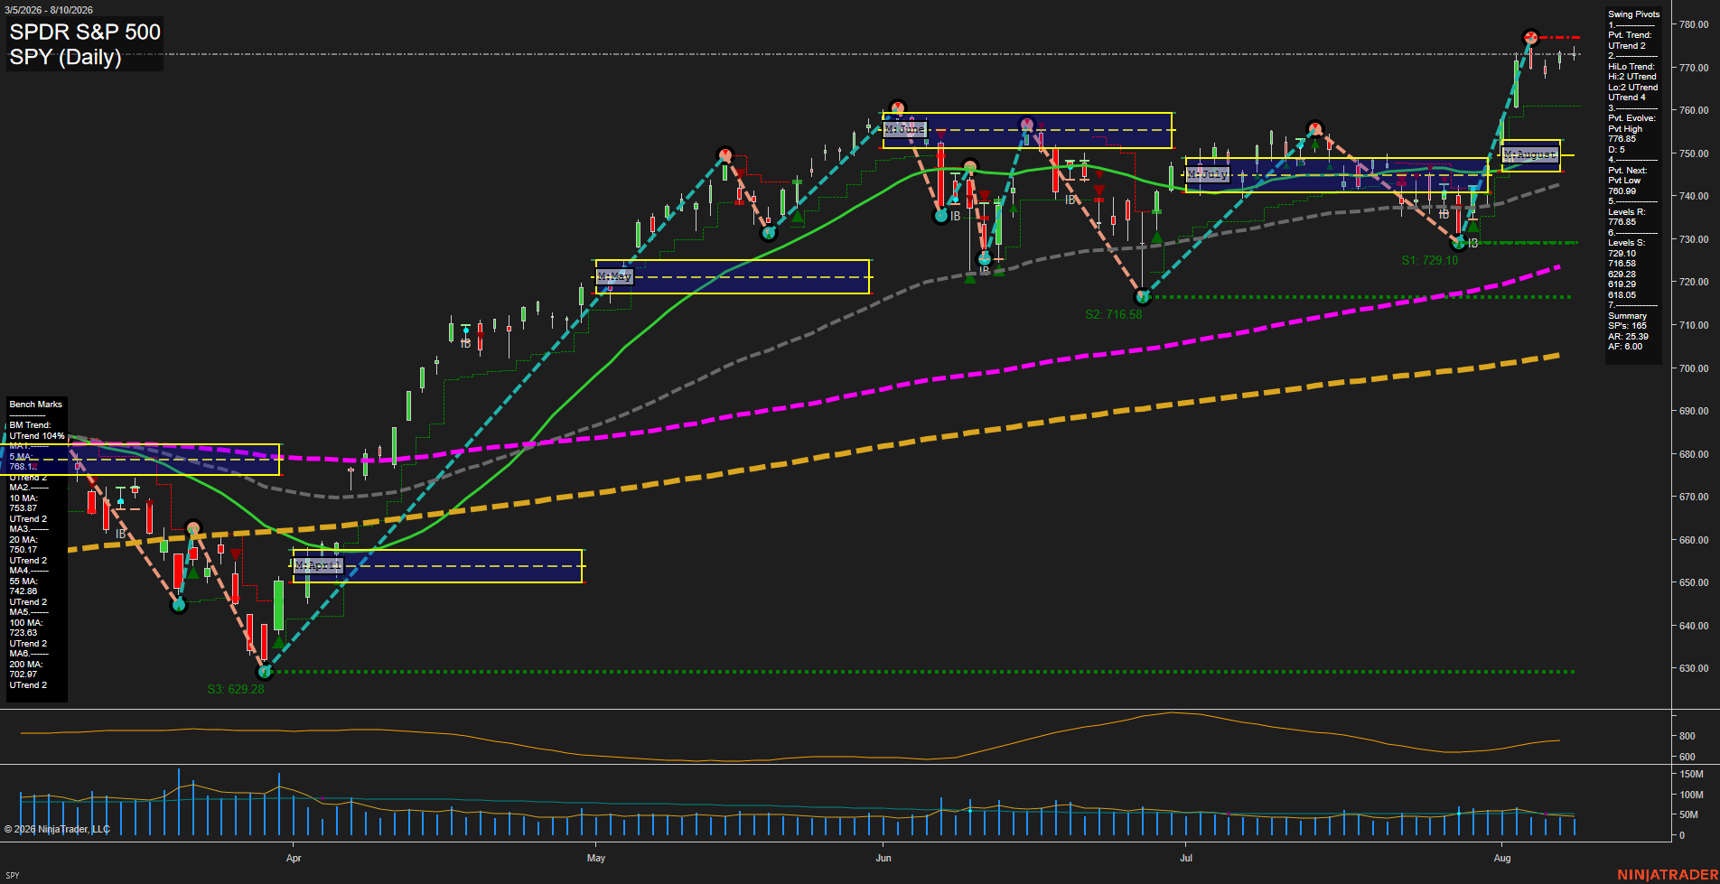Click the SP's: 165 summary value

(x=1627, y=326)
